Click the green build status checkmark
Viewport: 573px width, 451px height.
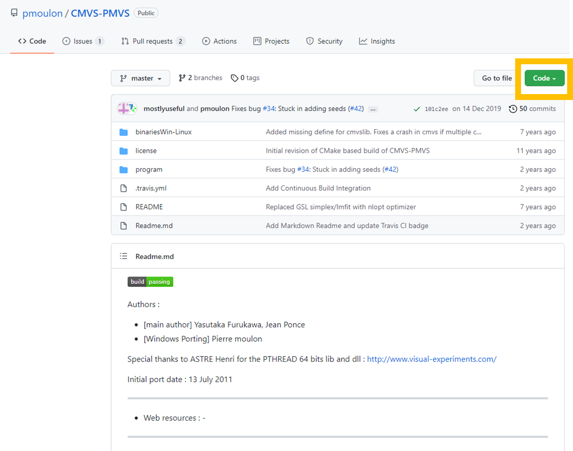[417, 109]
